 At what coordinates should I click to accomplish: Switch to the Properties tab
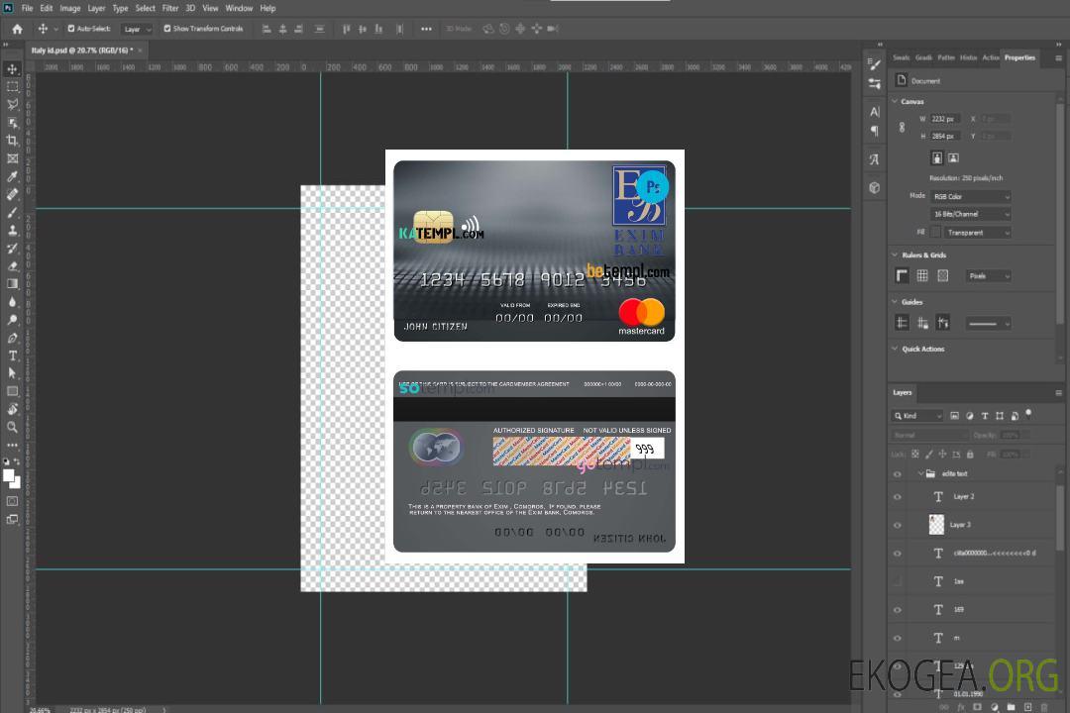(x=1019, y=57)
